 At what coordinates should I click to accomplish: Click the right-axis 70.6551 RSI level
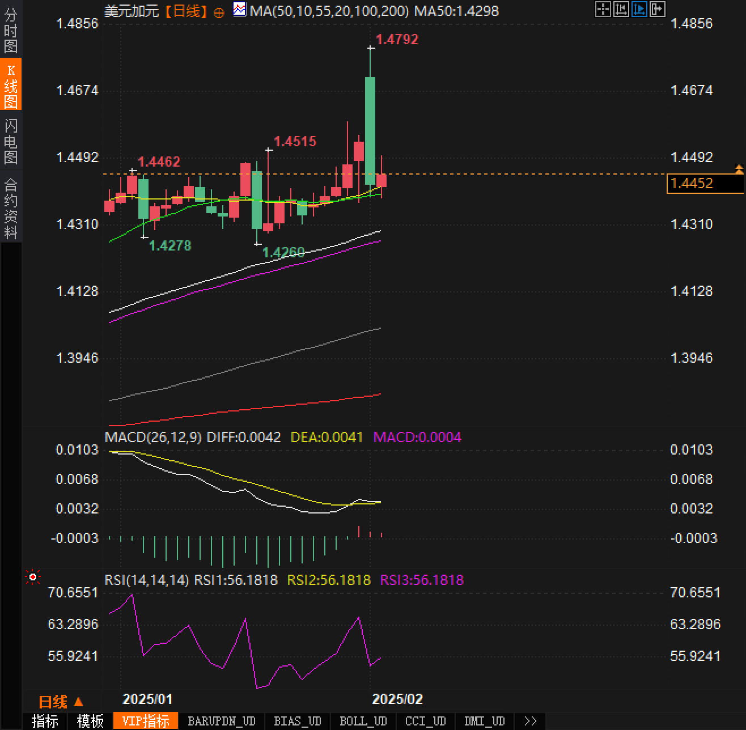coord(695,592)
